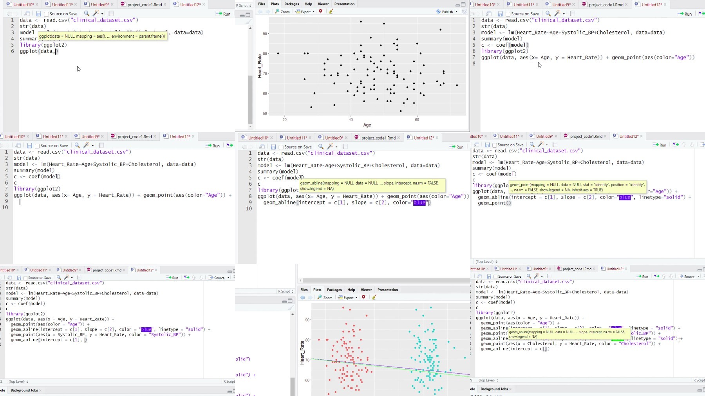705x396 pixels.
Task: Click the Publish button in the plots pane
Action: point(445,12)
